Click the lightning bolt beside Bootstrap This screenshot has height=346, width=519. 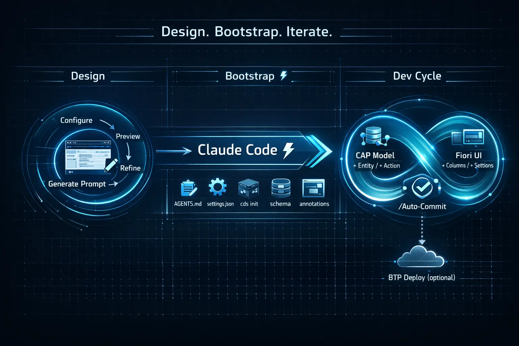tap(283, 76)
